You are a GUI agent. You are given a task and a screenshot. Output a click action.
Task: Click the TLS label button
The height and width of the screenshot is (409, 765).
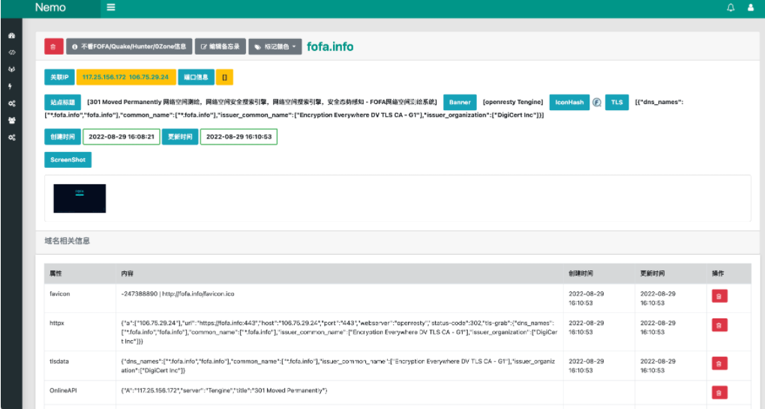click(x=616, y=103)
